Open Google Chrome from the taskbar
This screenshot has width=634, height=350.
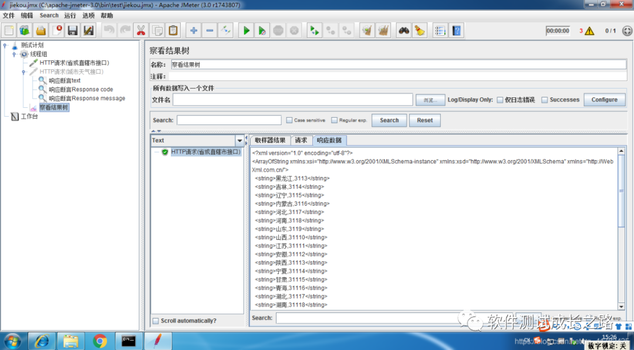click(x=99, y=341)
